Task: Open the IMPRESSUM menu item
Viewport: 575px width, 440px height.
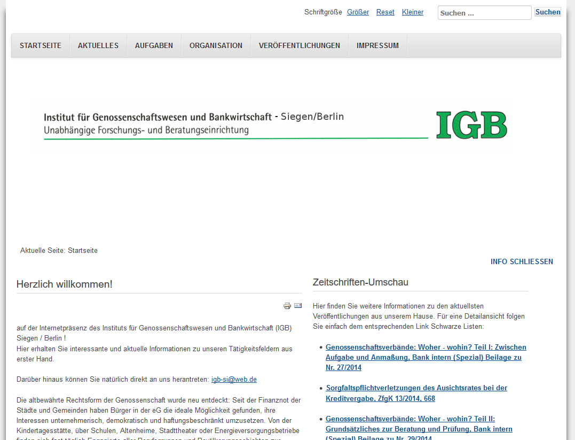Action: pyautogui.click(x=377, y=45)
